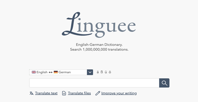Insert the ö special character
Image resolution: width=198 pixels, height=102 pixels.
[110, 72]
